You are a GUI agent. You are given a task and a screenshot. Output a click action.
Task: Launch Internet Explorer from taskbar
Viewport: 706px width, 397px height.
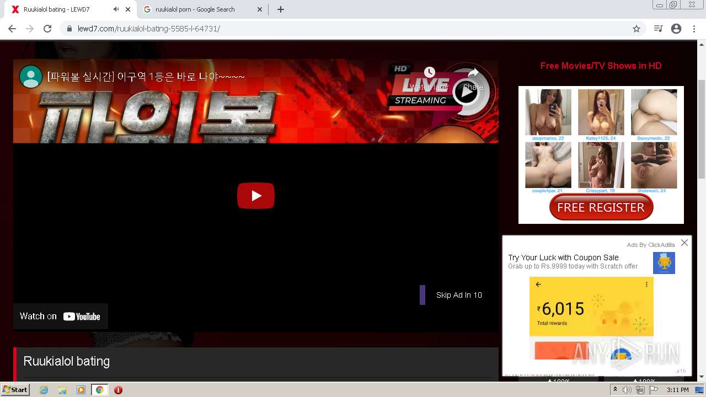pos(44,390)
